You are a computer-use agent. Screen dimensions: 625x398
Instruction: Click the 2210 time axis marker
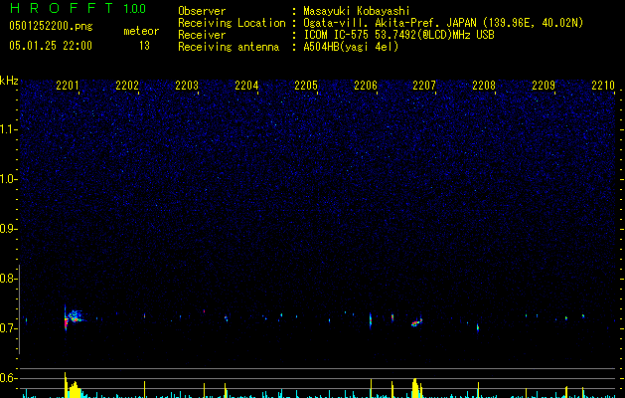coord(603,85)
